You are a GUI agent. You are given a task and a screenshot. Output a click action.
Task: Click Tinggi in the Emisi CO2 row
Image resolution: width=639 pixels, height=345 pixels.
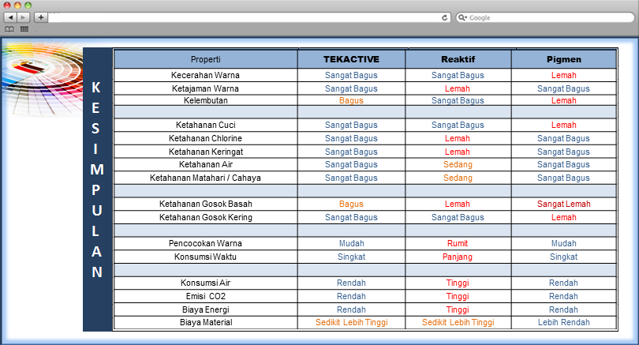pos(458,297)
